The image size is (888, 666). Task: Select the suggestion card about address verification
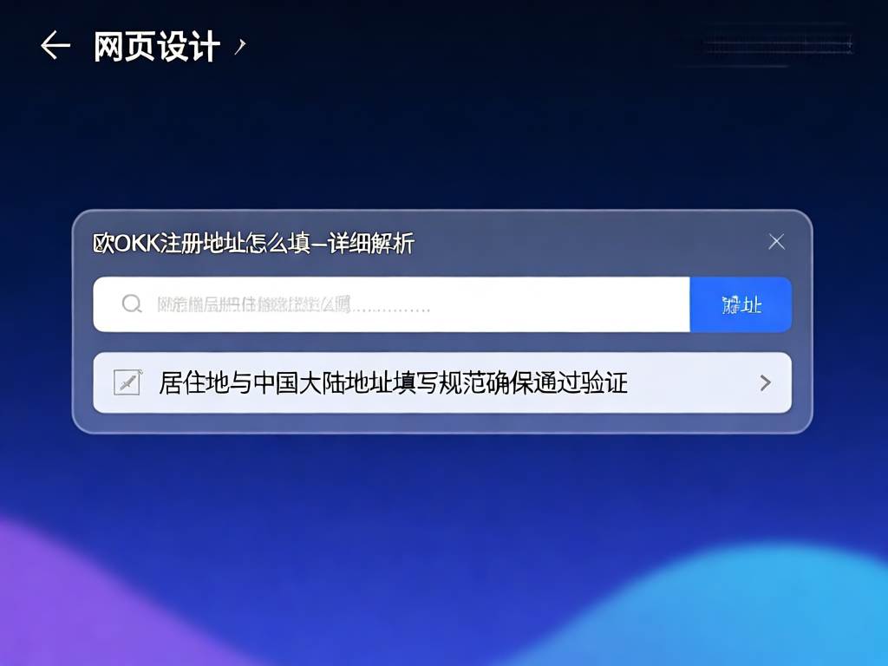(441, 382)
